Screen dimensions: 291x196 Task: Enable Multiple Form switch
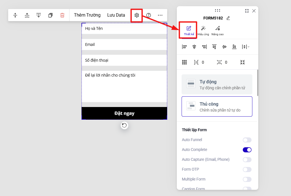pyautogui.click(x=247, y=179)
